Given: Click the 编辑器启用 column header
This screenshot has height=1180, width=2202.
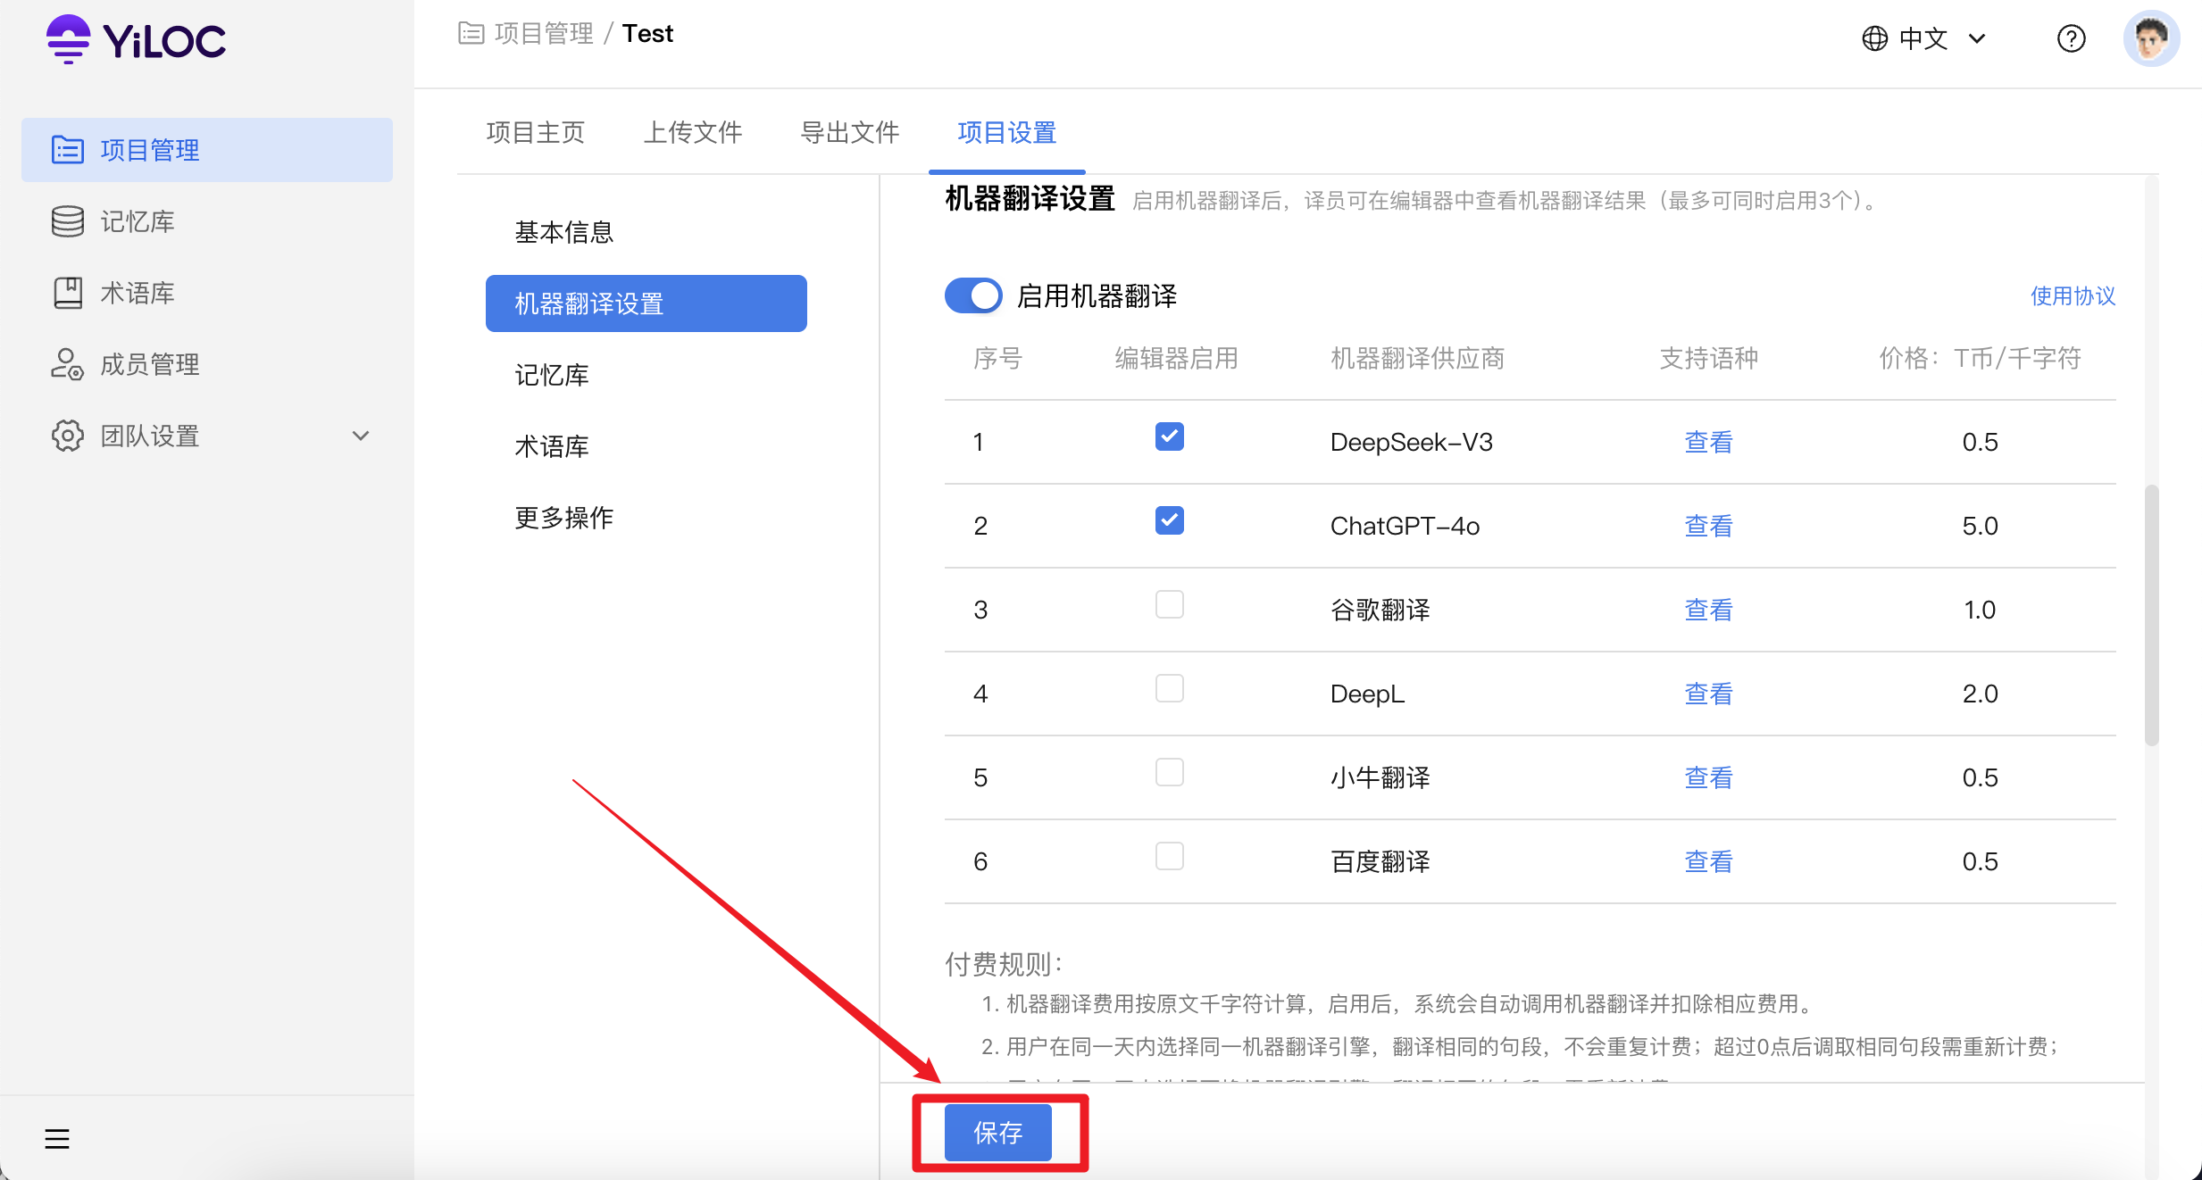Looking at the screenshot, I should pos(1177,358).
